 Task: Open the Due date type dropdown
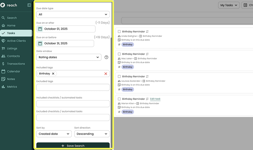click(73, 14)
